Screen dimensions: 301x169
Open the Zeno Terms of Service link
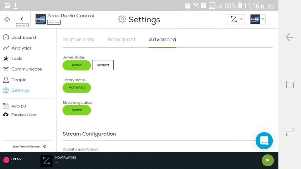[x=26, y=146]
